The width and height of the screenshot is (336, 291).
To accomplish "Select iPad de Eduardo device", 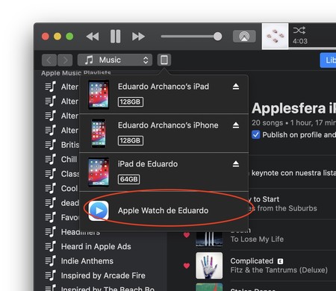I will [164, 172].
